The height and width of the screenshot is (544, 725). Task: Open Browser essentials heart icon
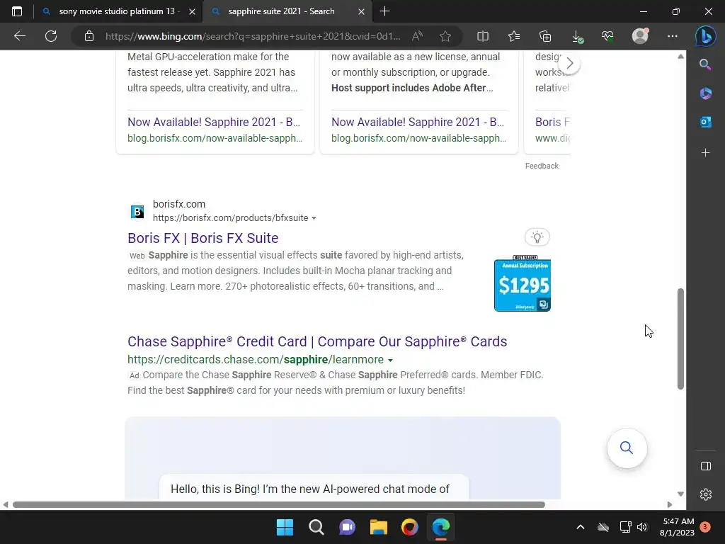(607, 36)
